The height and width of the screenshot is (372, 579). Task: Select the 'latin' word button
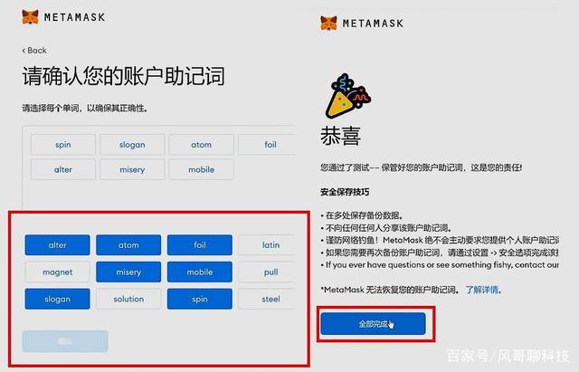268,245
